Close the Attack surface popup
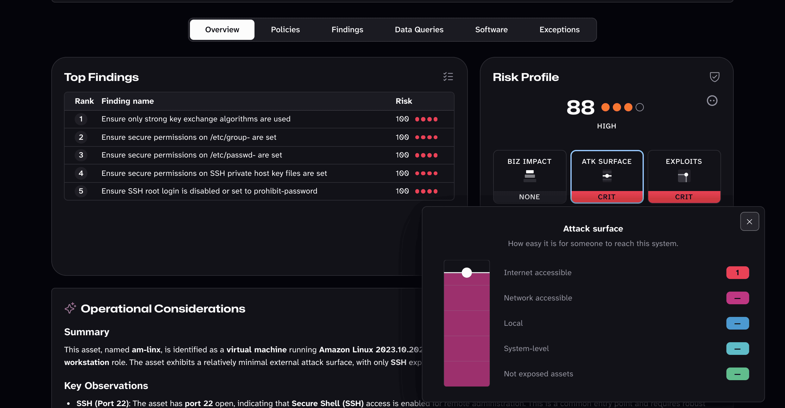This screenshot has height=408, width=785. pyautogui.click(x=749, y=221)
